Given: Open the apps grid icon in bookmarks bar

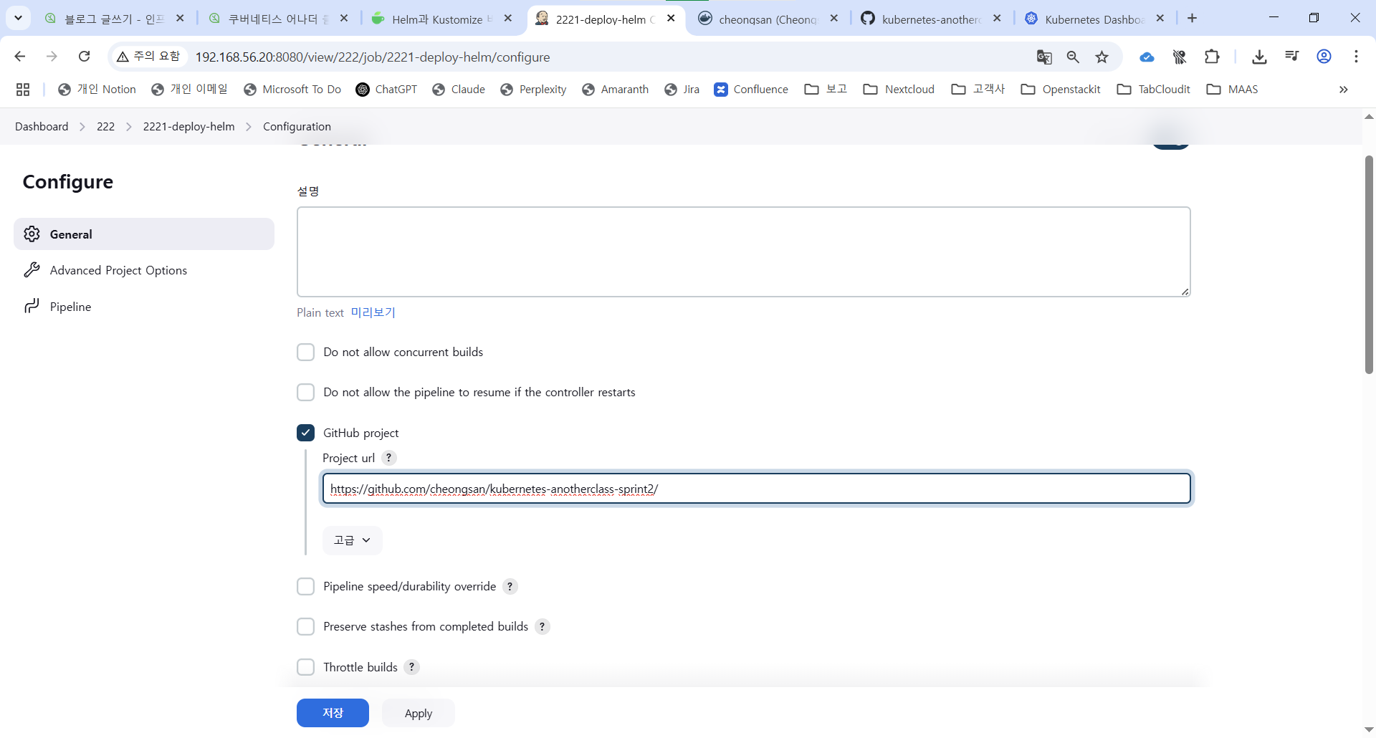Looking at the screenshot, I should (x=23, y=90).
